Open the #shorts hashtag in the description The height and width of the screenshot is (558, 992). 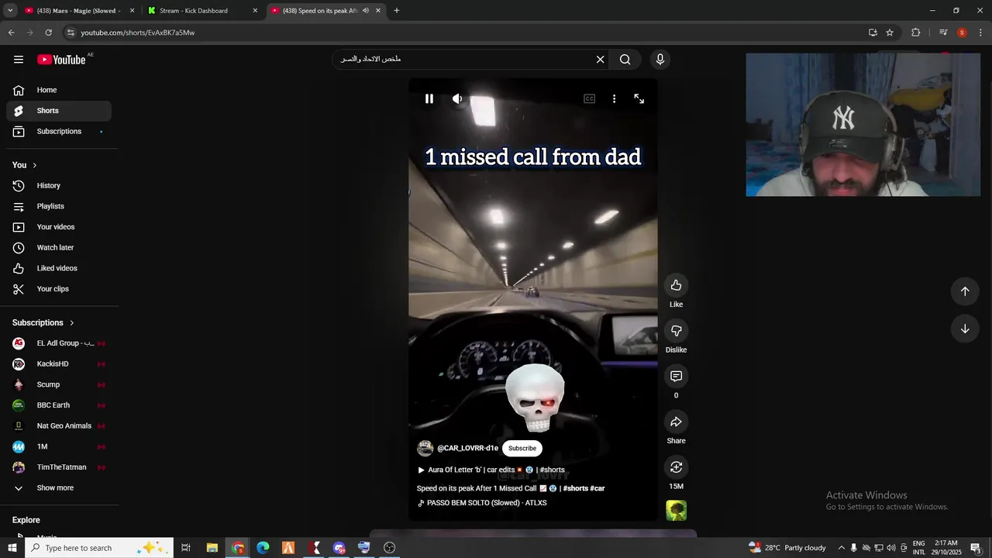576,488
